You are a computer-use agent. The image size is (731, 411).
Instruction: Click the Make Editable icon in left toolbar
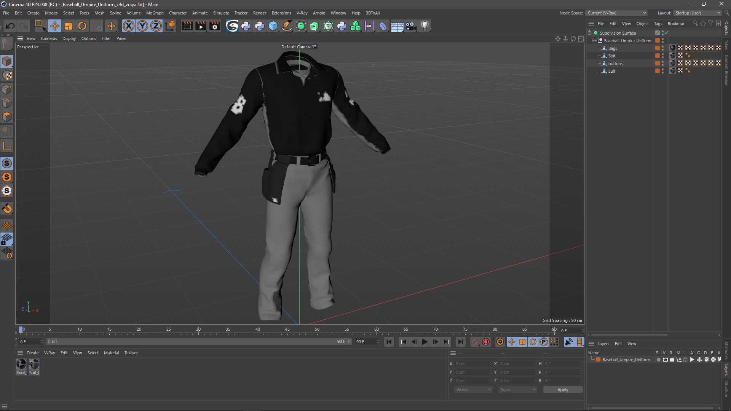7,44
